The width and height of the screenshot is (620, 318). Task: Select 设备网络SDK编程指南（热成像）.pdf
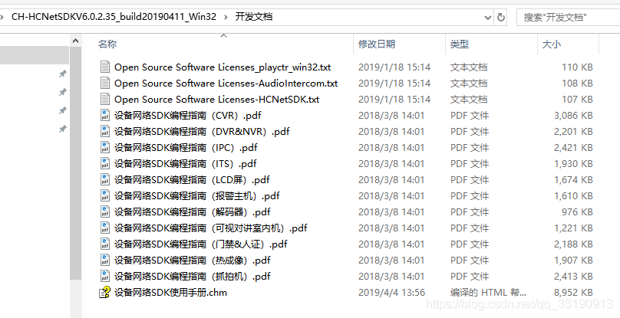pyautogui.click(x=193, y=261)
